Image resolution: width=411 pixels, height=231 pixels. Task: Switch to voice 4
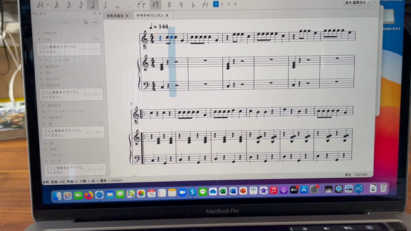(235, 4)
